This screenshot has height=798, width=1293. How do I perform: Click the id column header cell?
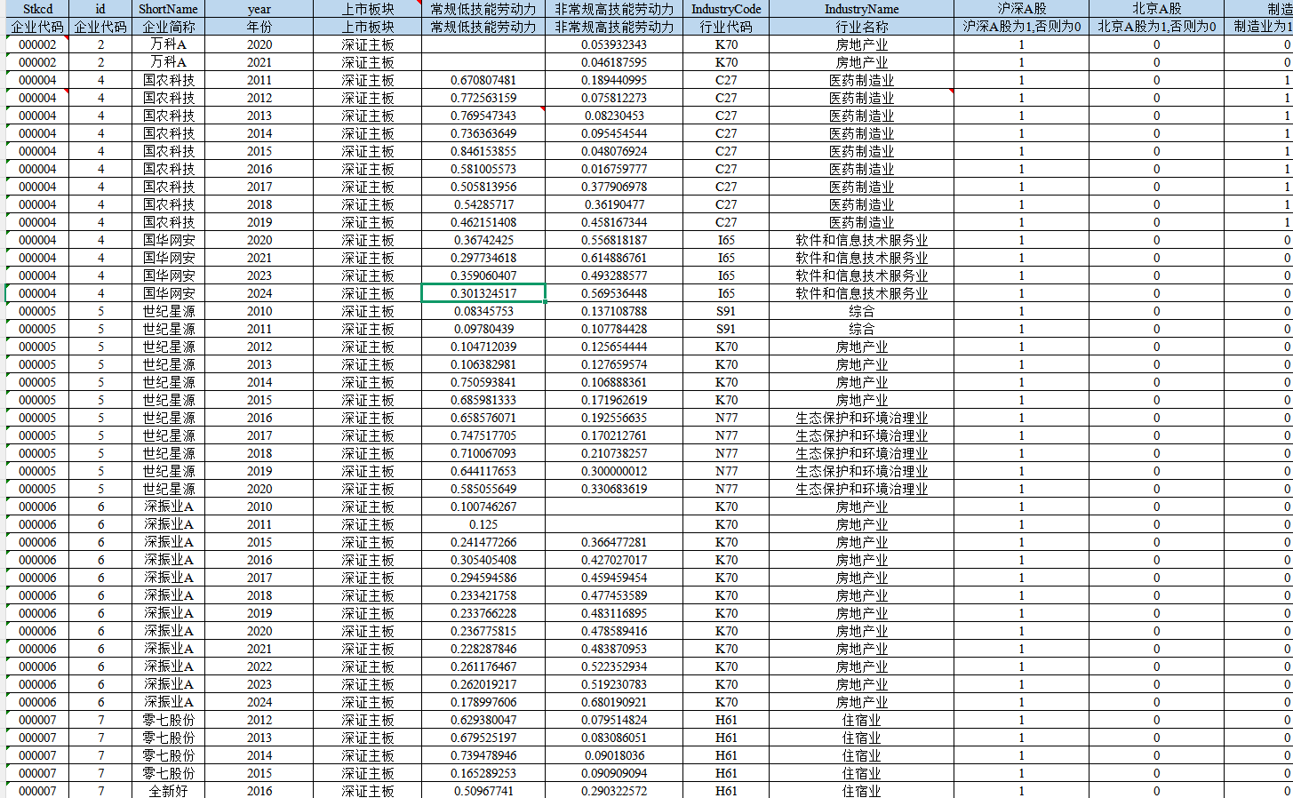[100, 9]
